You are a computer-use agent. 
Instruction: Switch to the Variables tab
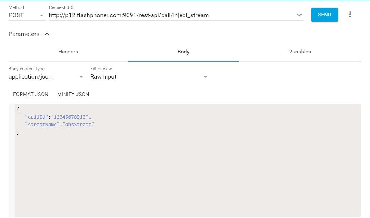pos(300,52)
